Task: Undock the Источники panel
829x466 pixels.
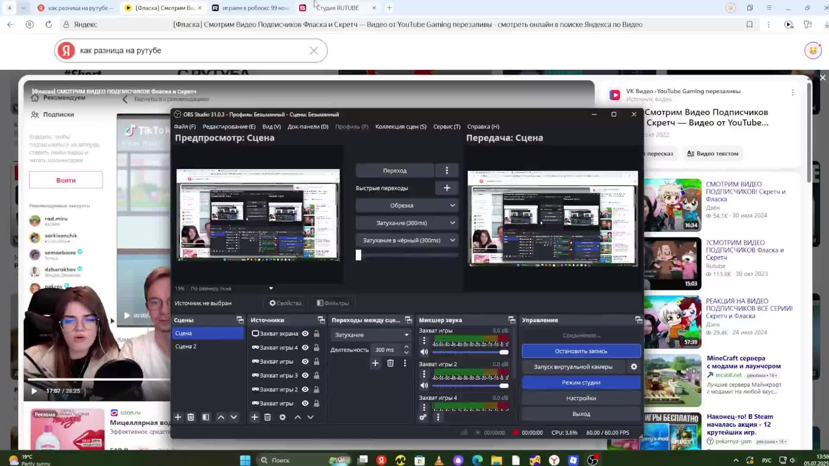Action: 321,320
